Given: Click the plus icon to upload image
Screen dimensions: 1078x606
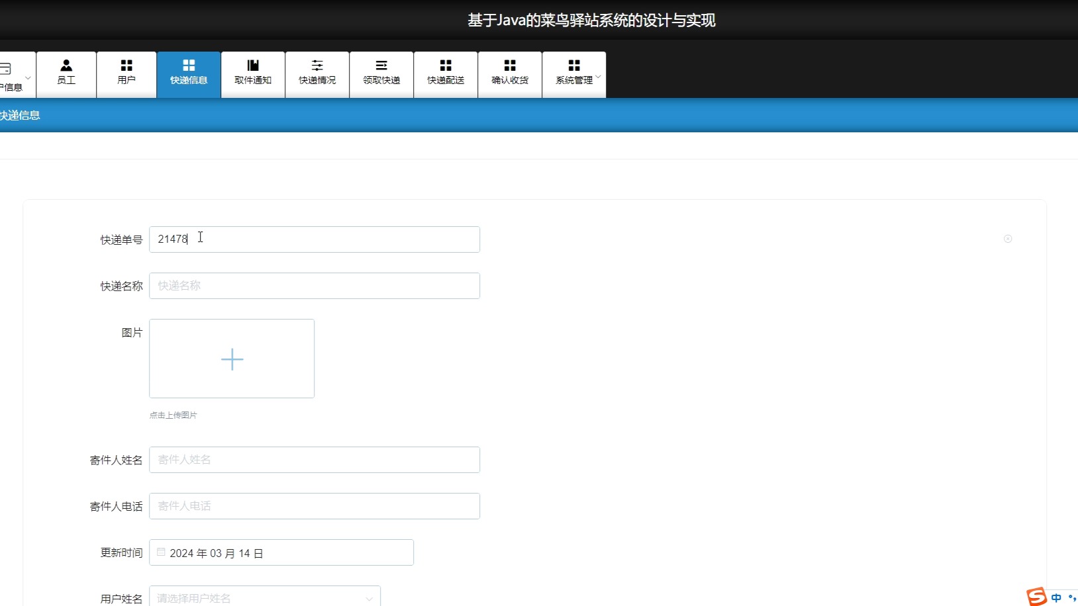Looking at the screenshot, I should point(232,359).
